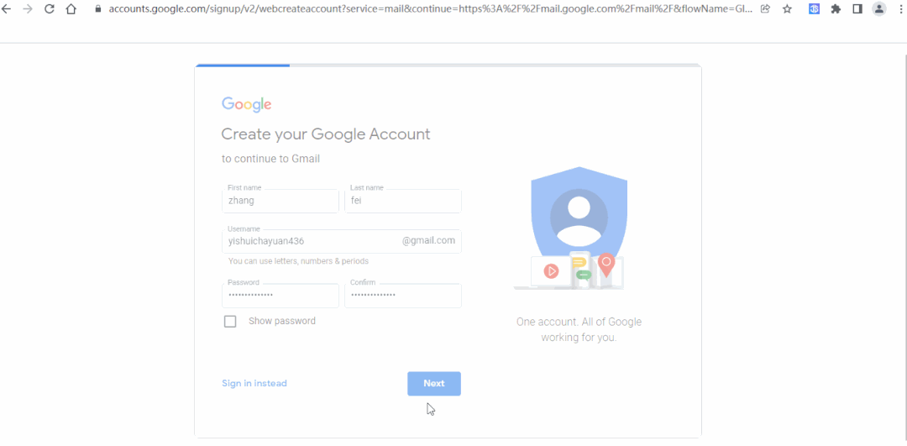Click into the Username field

pyautogui.click(x=311, y=241)
